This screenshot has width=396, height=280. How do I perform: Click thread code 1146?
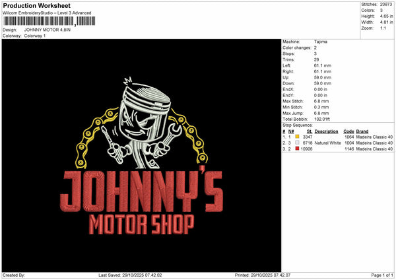[349, 149]
